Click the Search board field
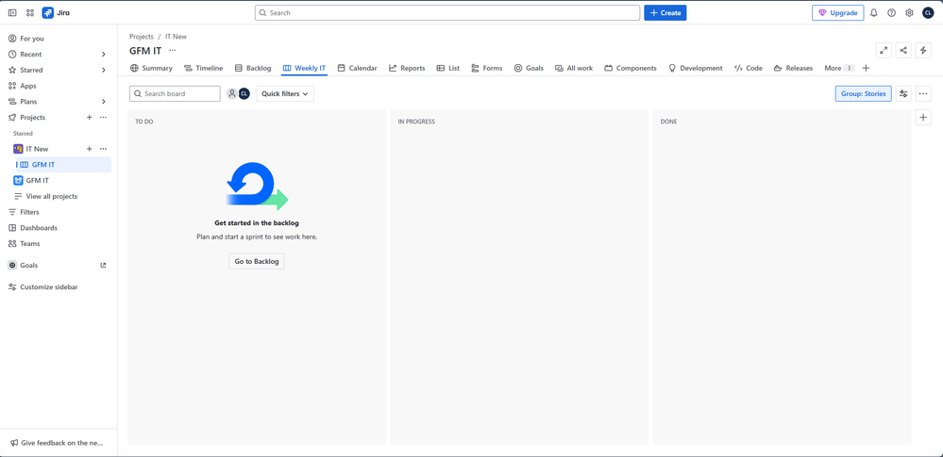 [175, 93]
